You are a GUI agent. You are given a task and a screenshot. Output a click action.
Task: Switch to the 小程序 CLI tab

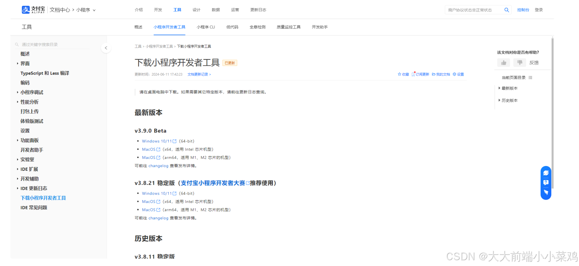206,27
